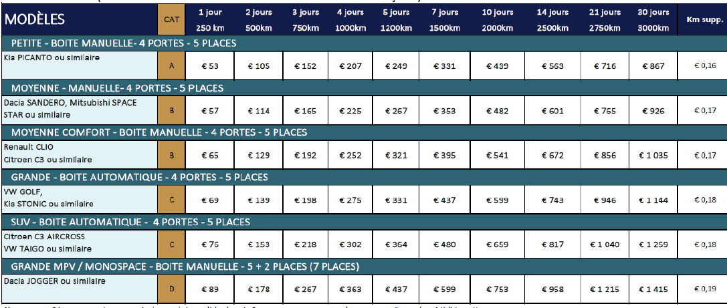Click the MOYENNE COMFORT section header row
Viewport: 727px width, 308px height.
pyautogui.click(x=364, y=132)
